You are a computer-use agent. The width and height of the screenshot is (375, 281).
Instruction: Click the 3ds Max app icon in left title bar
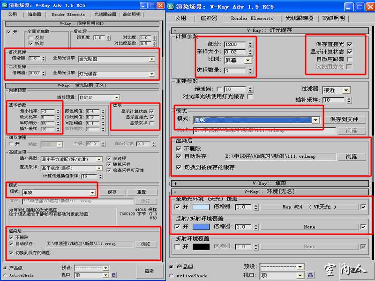click(4, 5)
